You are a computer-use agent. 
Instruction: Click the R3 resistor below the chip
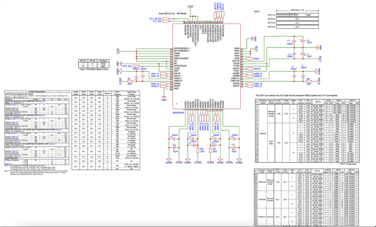210,150
